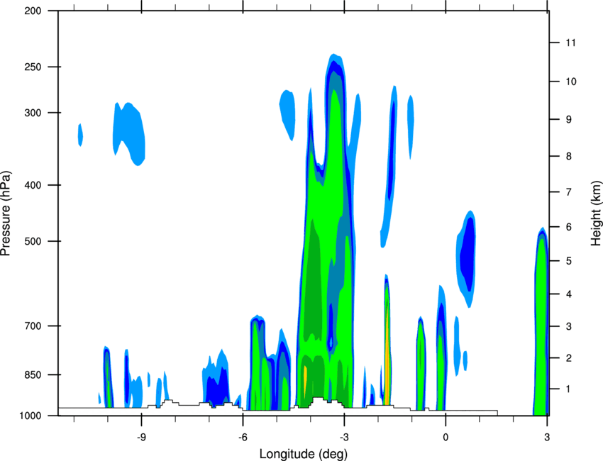Click the 6 km height label
This screenshot has width=603, height=461.
[569, 227]
